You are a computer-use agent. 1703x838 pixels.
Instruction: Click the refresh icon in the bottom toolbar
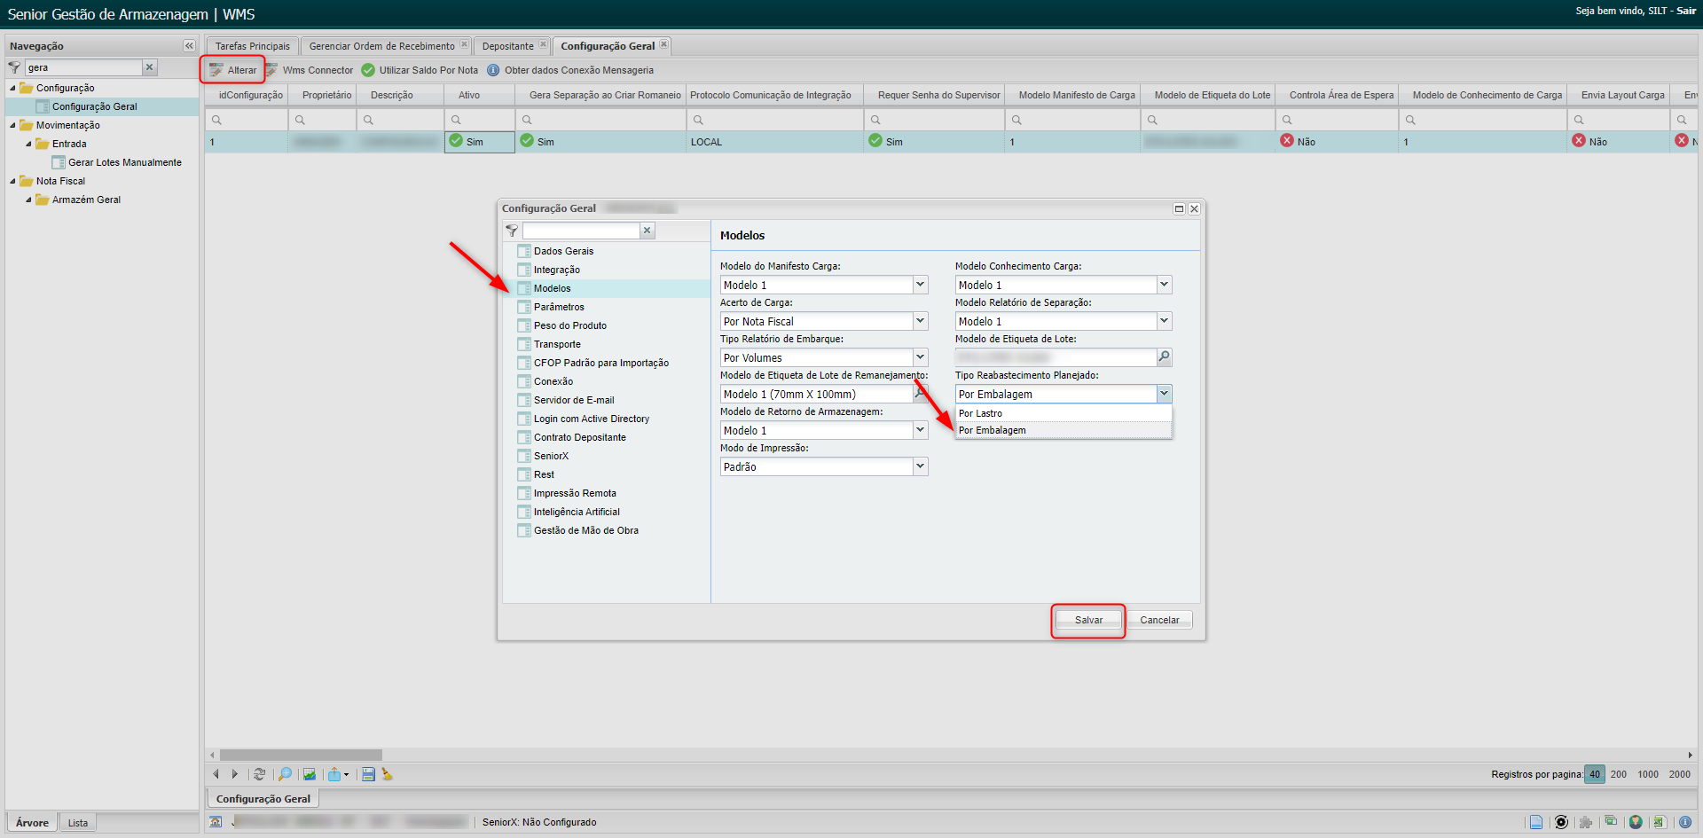pyautogui.click(x=259, y=774)
